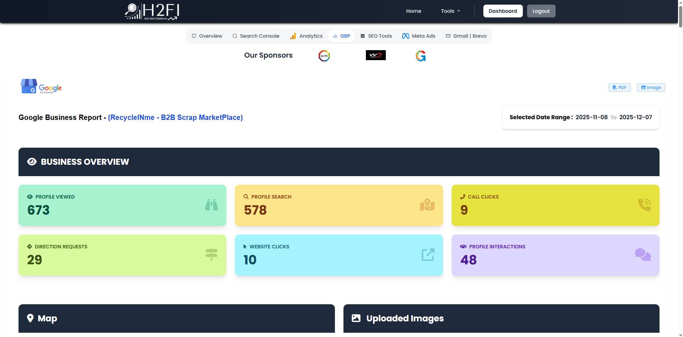This screenshot has height=337, width=683.
Task: Open the RecycleINme B2B Scrap MarketPlace link
Action: 175,117
